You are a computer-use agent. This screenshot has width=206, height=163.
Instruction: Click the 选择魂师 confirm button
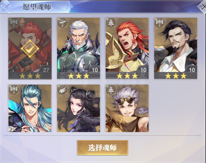tap(102, 148)
